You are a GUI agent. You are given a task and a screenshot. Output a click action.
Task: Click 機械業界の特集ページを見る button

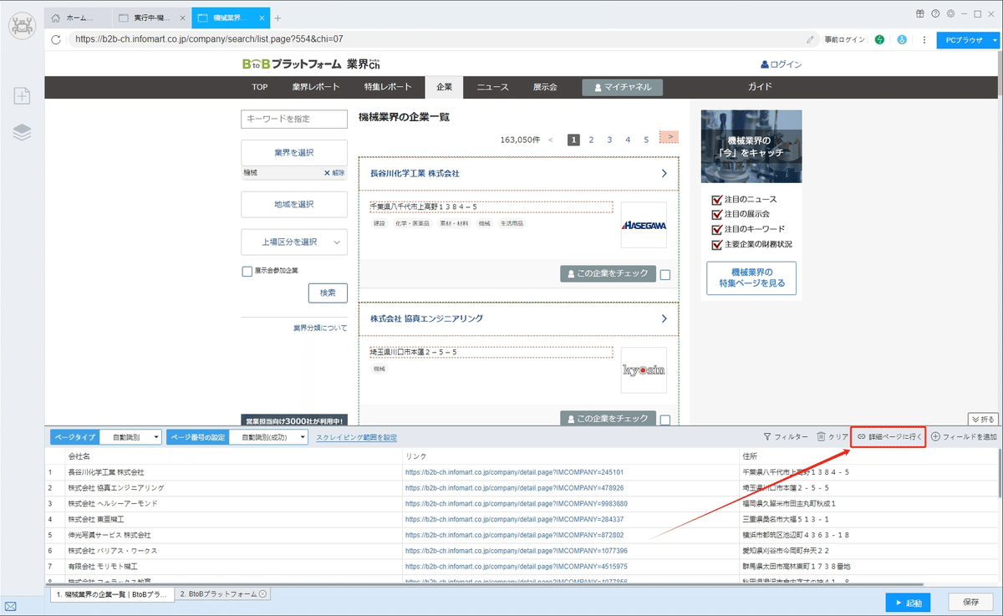[751, 277]
